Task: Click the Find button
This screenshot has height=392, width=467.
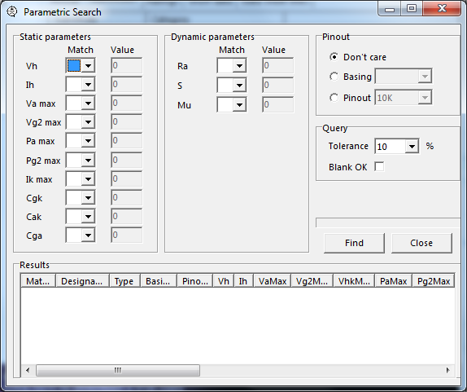Action: tap(354, 243)
